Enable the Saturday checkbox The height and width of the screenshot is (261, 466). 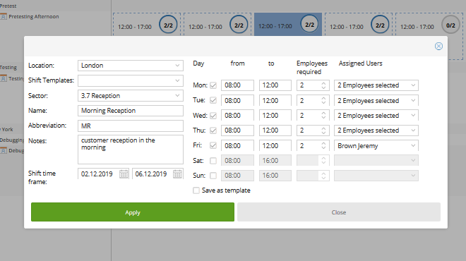click(x=213, y=161)
